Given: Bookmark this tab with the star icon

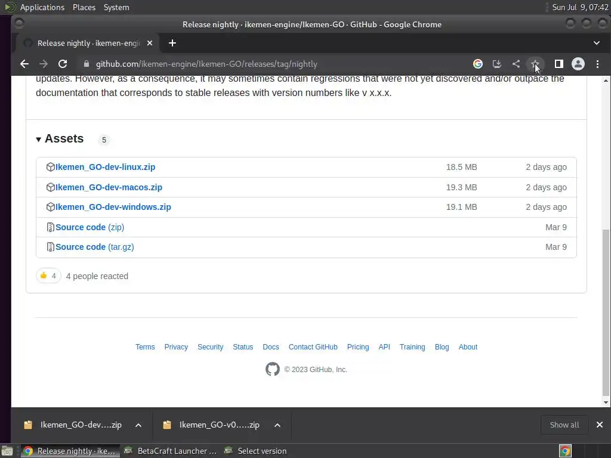Looking at the screenshot, I should [x=535, y=64].
